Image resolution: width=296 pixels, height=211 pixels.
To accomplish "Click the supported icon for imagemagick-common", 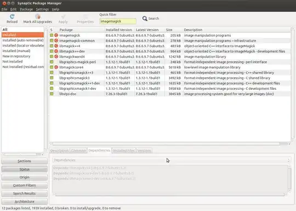I will [56, 41].
